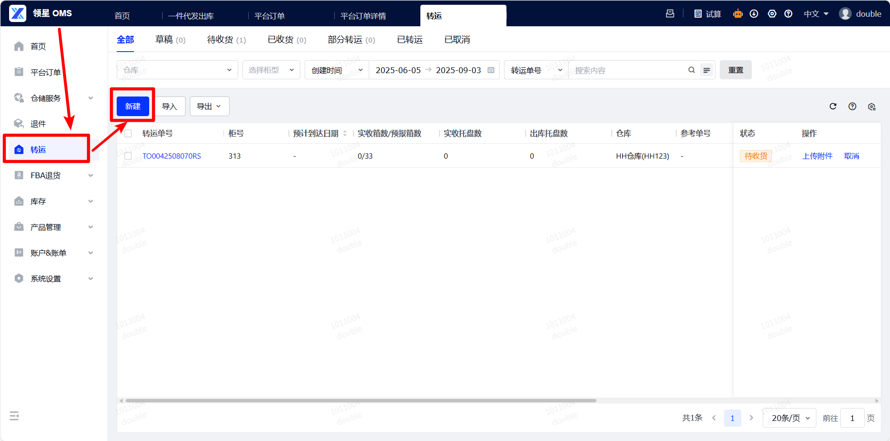Image resolution: width=890 pixels, height=441 pixels.
Task: Click the FBA退货 sidebar icon
Action: pyautogui.click(x=19, y=175)
